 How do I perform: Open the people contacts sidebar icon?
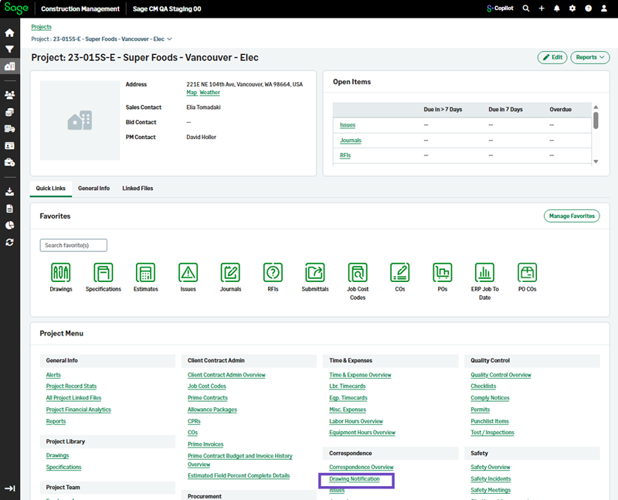tap(9, 94)
